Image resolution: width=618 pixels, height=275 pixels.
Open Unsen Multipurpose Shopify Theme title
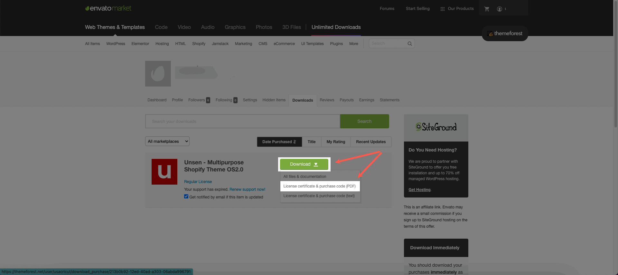point(214,166)
